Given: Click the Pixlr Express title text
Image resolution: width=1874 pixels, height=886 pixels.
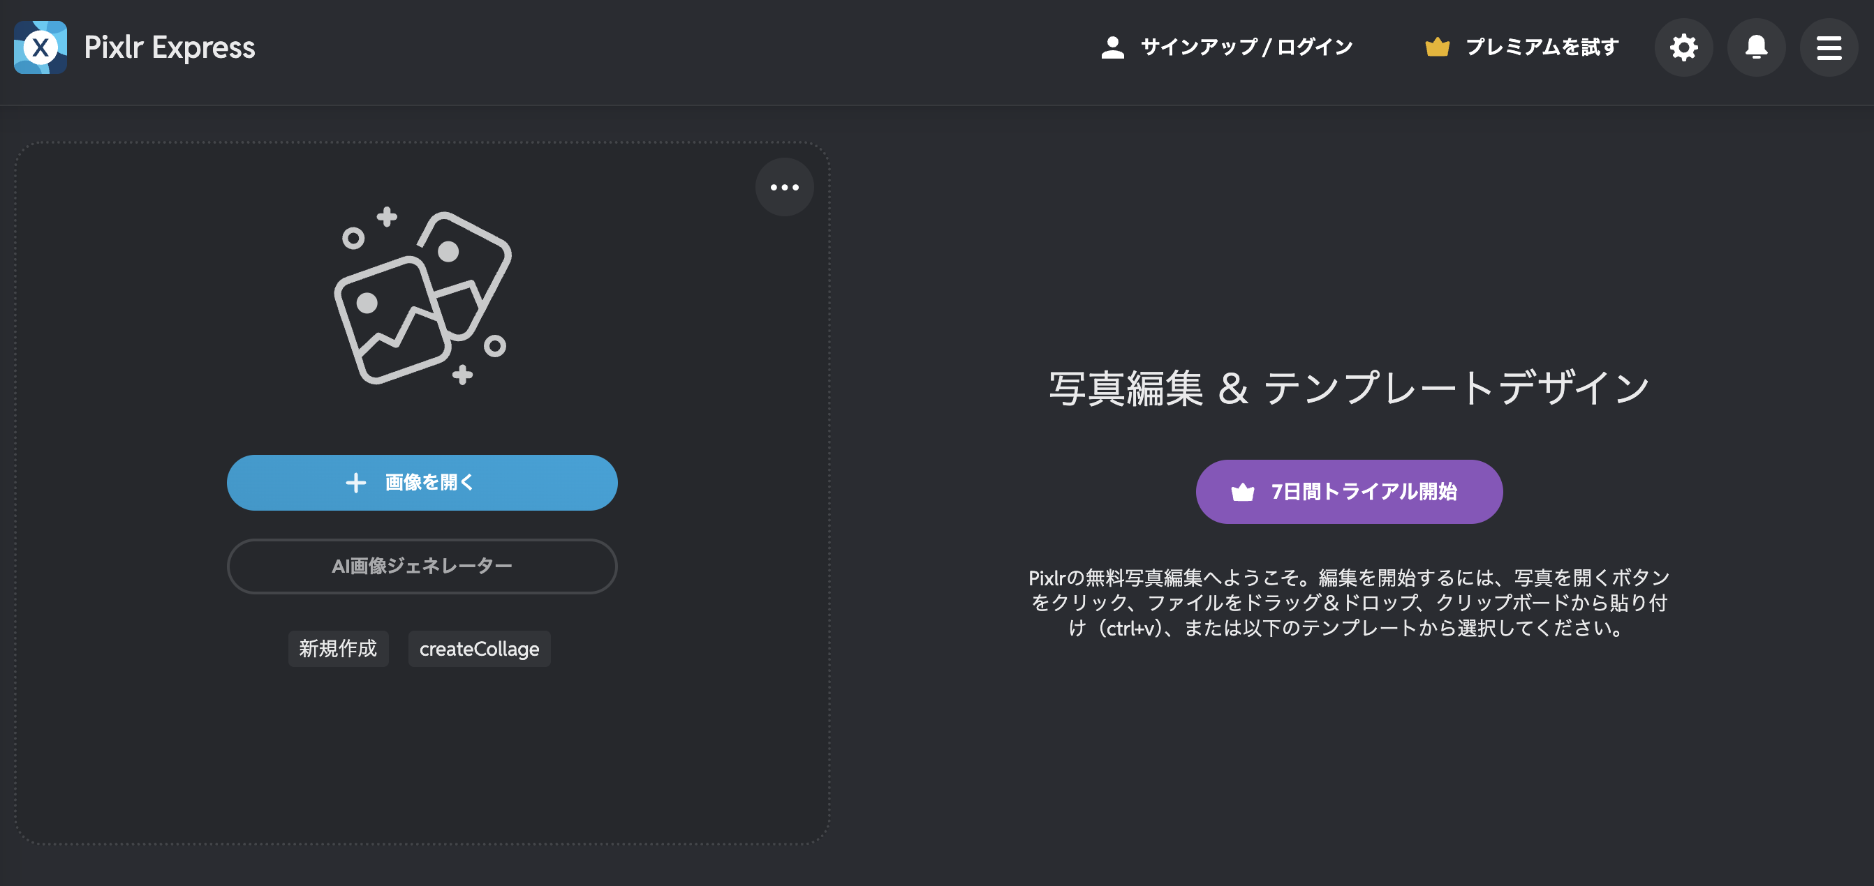Looking at the screenshot, I should 170,48.
